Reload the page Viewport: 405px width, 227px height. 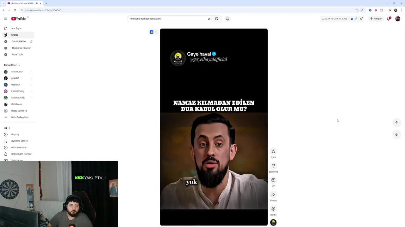15,10
